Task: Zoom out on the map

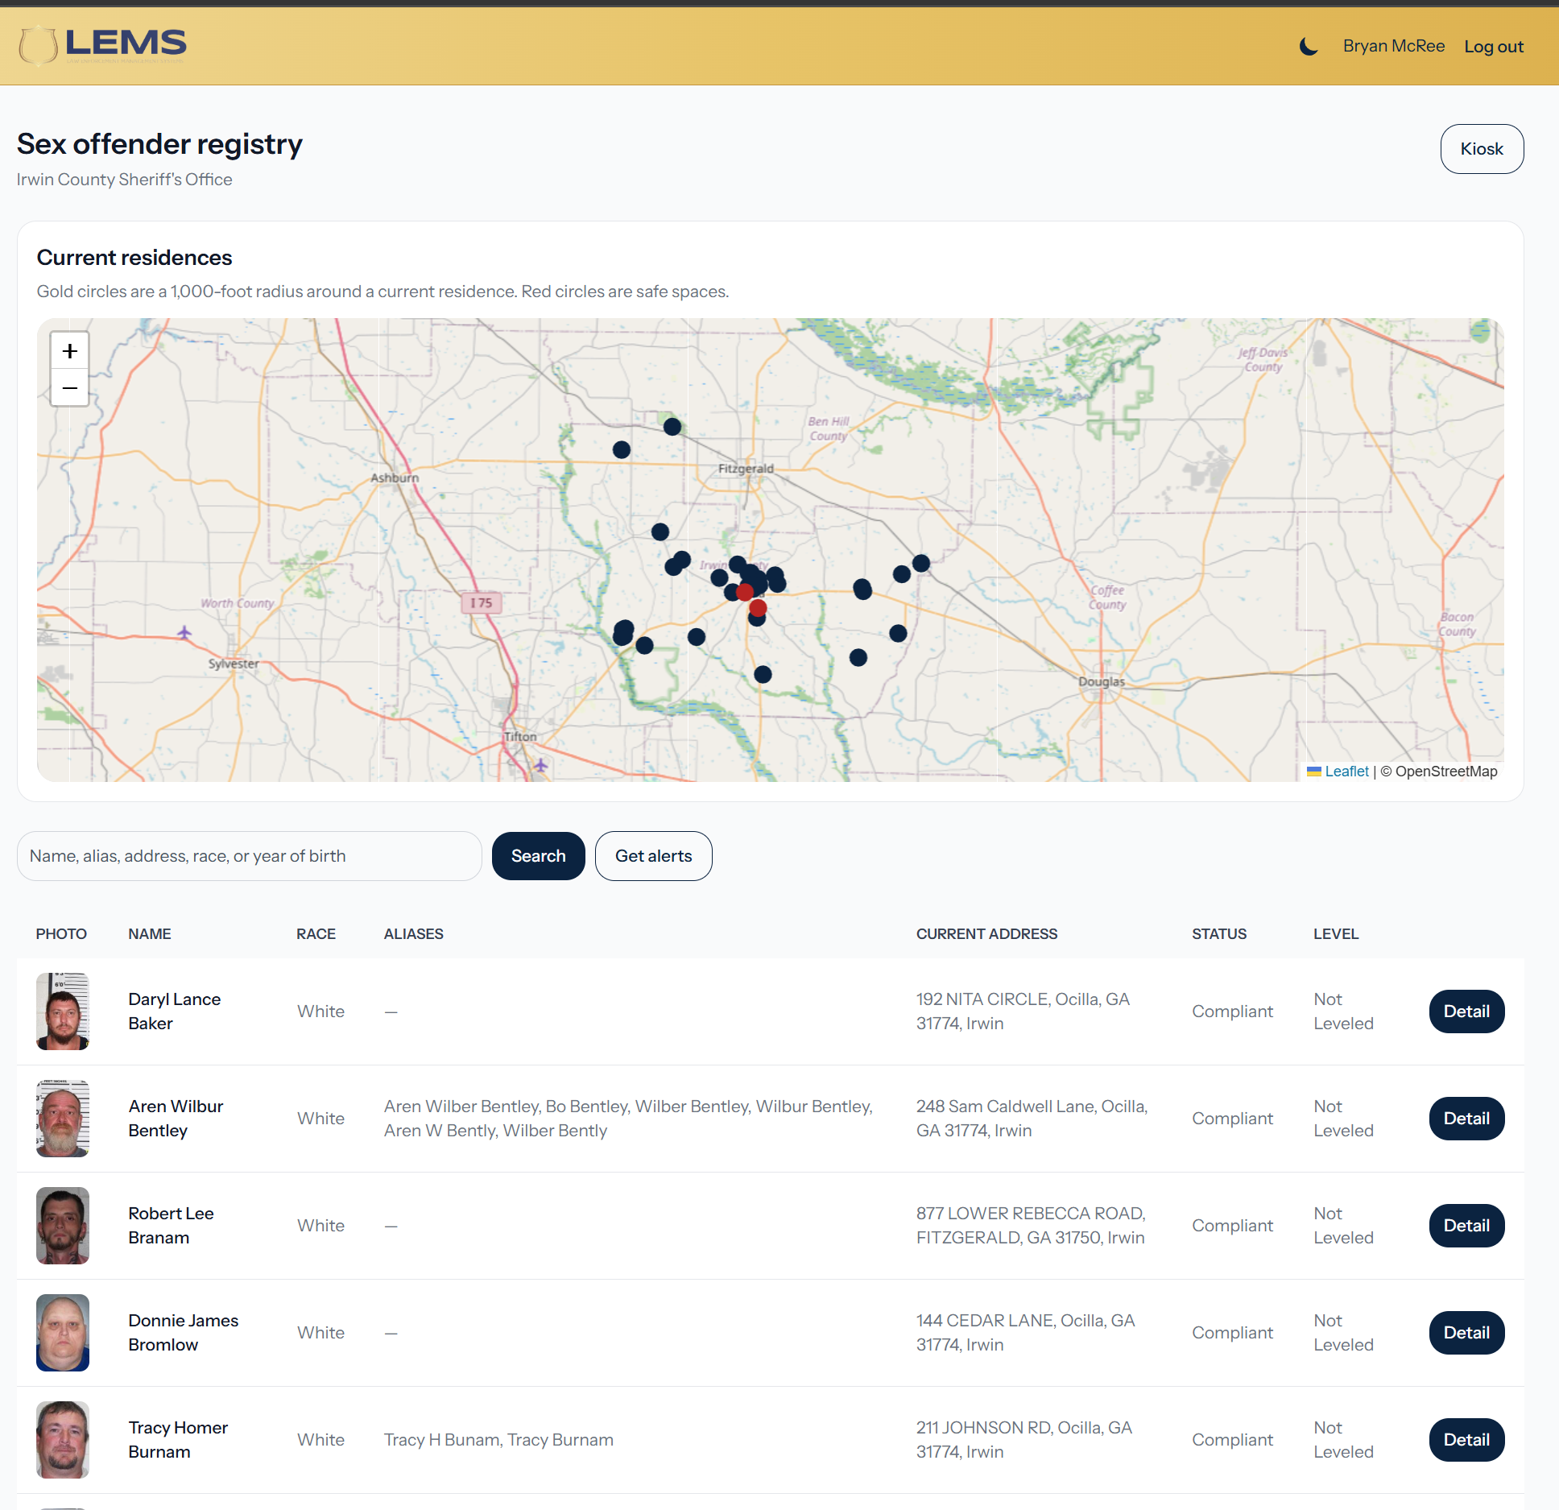Action: [70, 388]
